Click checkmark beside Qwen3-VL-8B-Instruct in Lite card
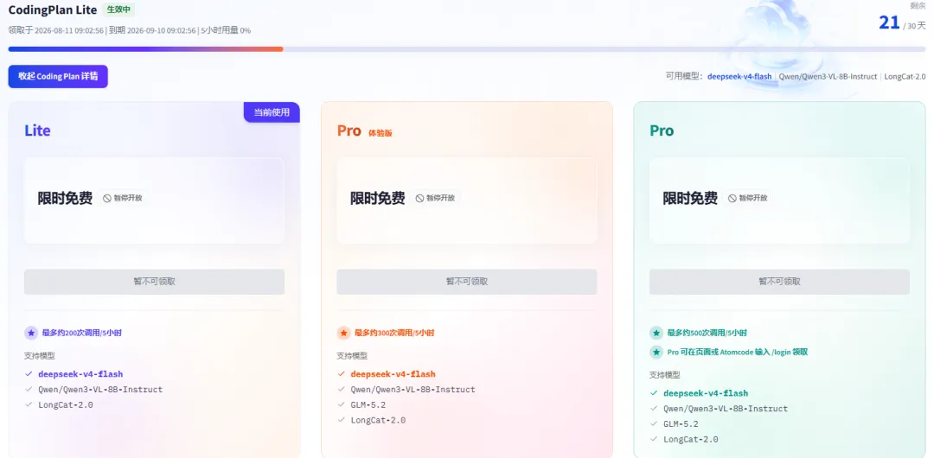The image size is (934, 458). tap(29, 390)
